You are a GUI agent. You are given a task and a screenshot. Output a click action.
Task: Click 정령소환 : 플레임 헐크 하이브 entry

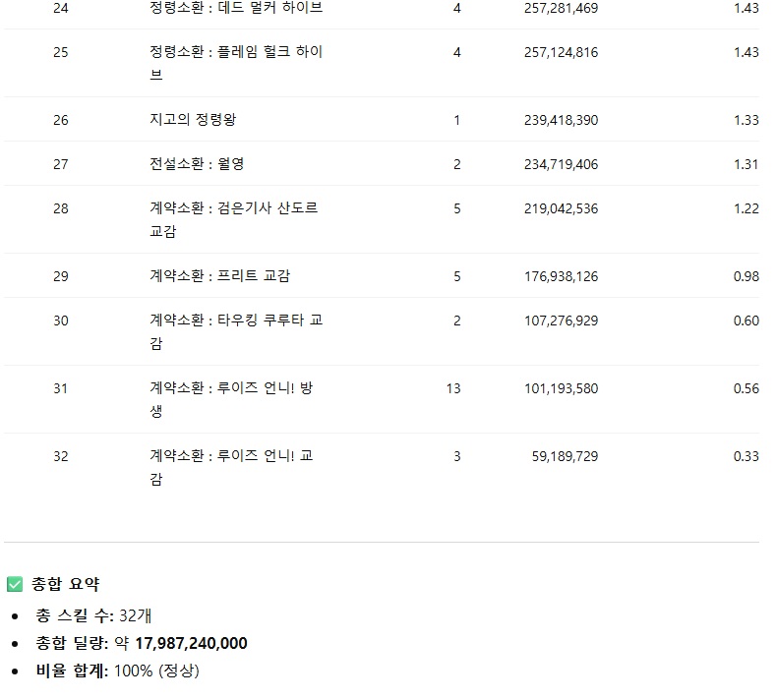tap(236, 63)
